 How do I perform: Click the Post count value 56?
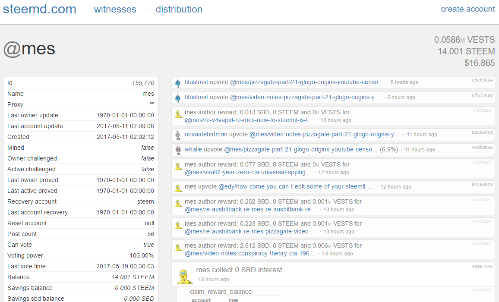151,234
